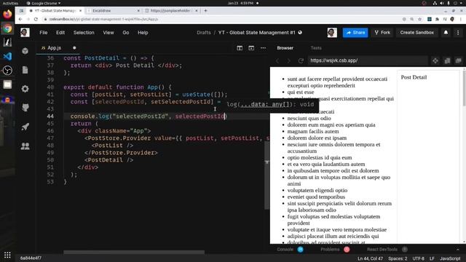Bookmark this page with the star icon

pyautogui.click(x=419, y=19)
